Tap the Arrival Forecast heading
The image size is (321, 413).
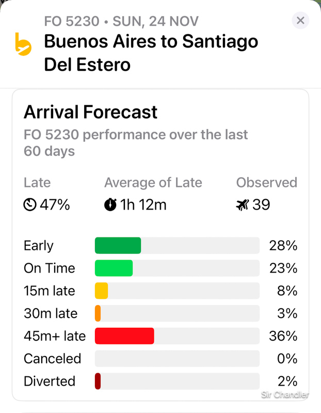[91, 112]
